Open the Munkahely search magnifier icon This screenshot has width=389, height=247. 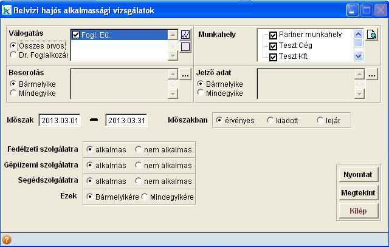click(372, 35)
